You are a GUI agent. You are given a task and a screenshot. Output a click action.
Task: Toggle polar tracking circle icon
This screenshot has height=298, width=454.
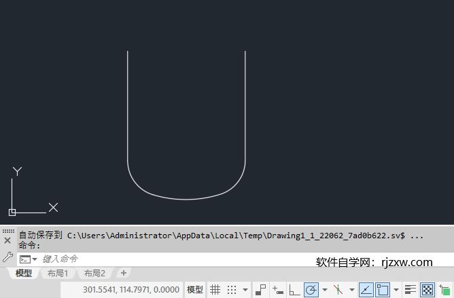click(x=311, y=290)
